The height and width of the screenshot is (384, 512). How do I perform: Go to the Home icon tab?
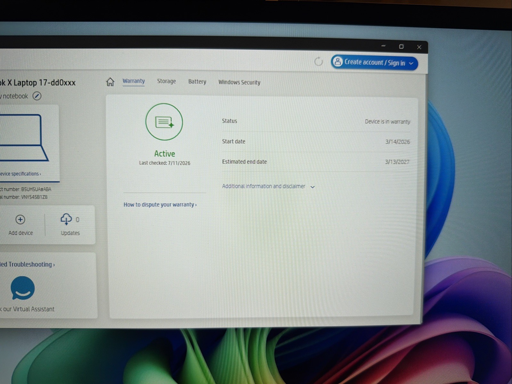110,82
